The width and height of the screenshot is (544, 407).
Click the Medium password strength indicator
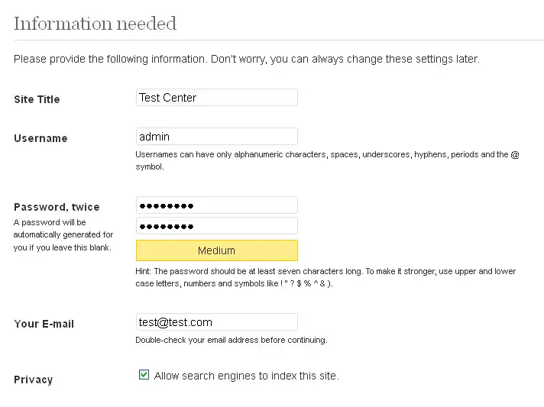(217, 250)
